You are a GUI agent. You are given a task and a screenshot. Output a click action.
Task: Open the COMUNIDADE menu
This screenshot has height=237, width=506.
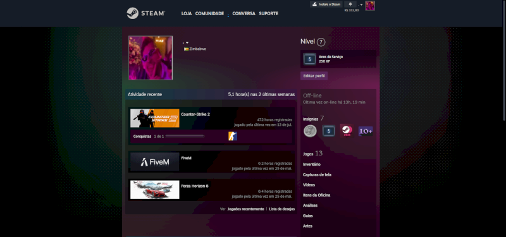pos(209,13)
